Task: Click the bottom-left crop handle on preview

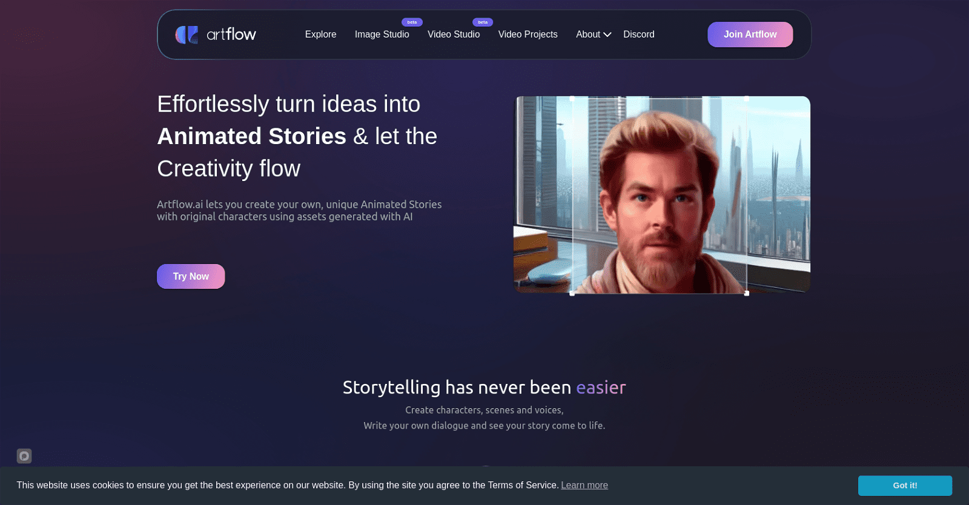Action: [572, 293]
